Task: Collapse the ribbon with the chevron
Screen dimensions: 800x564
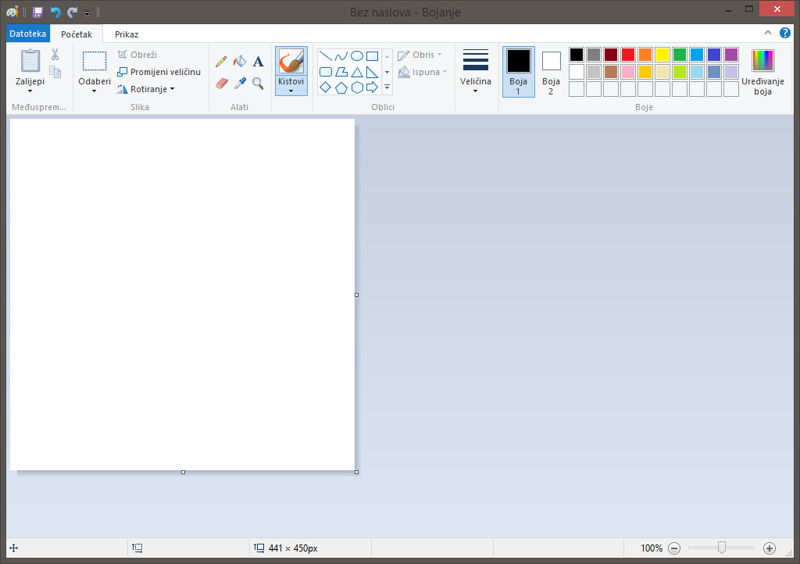Action: point(768,33)
